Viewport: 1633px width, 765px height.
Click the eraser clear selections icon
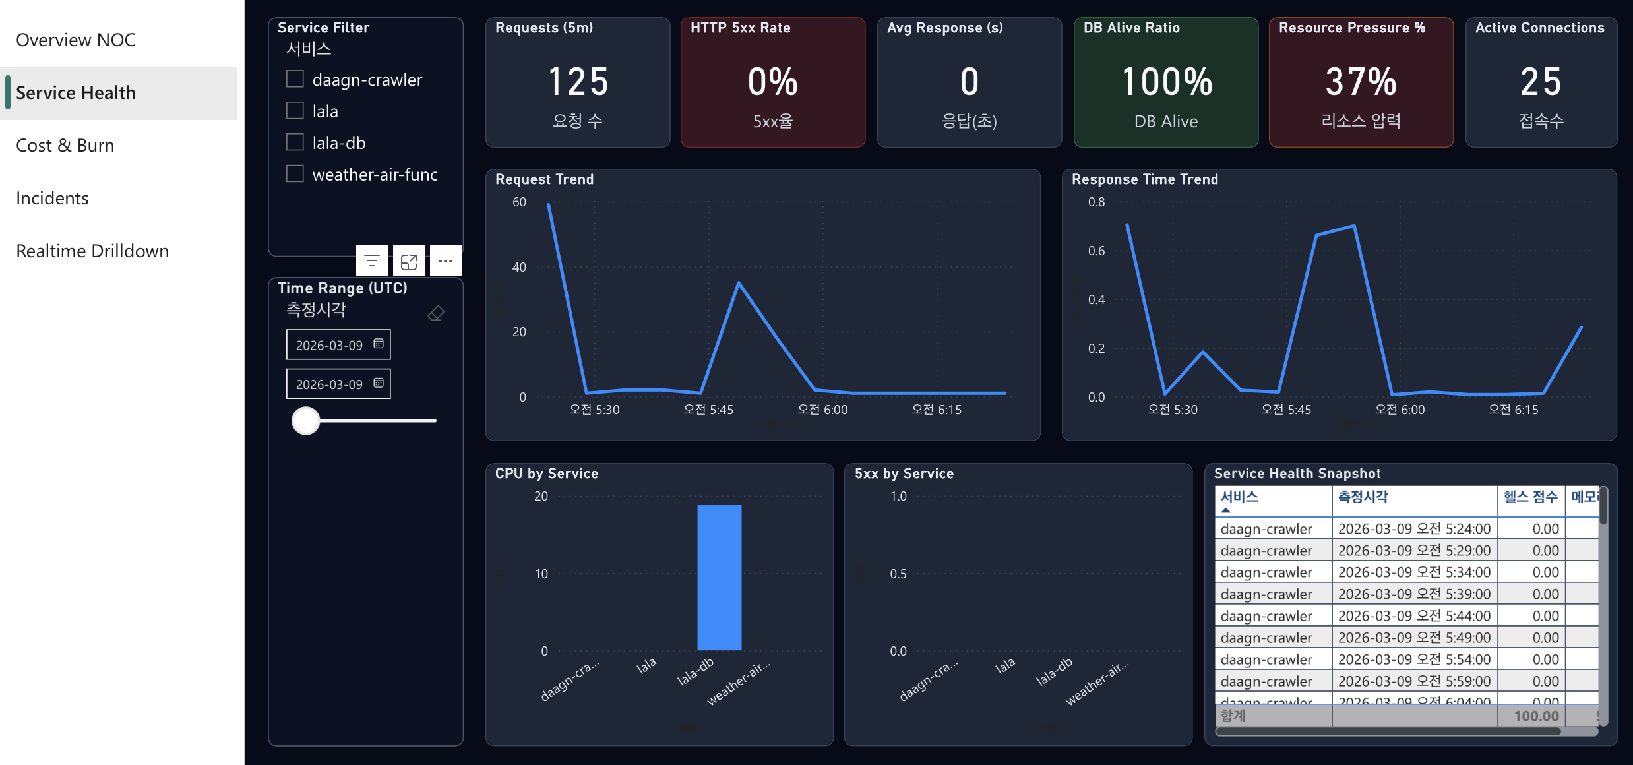tap(436, 313)
